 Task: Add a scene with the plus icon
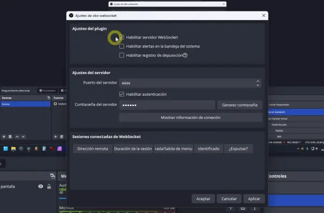click(x=4, y=136)
